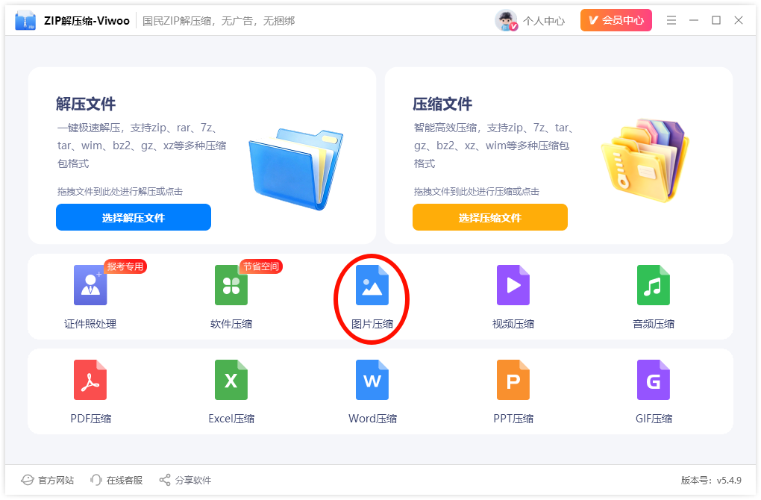Open the 音频压缩 audio compression icon
This screenshot has width=761, height=500.
(x=654, y=285)
